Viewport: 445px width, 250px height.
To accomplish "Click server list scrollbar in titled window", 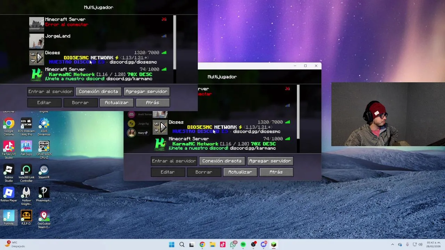I will 298,111.
